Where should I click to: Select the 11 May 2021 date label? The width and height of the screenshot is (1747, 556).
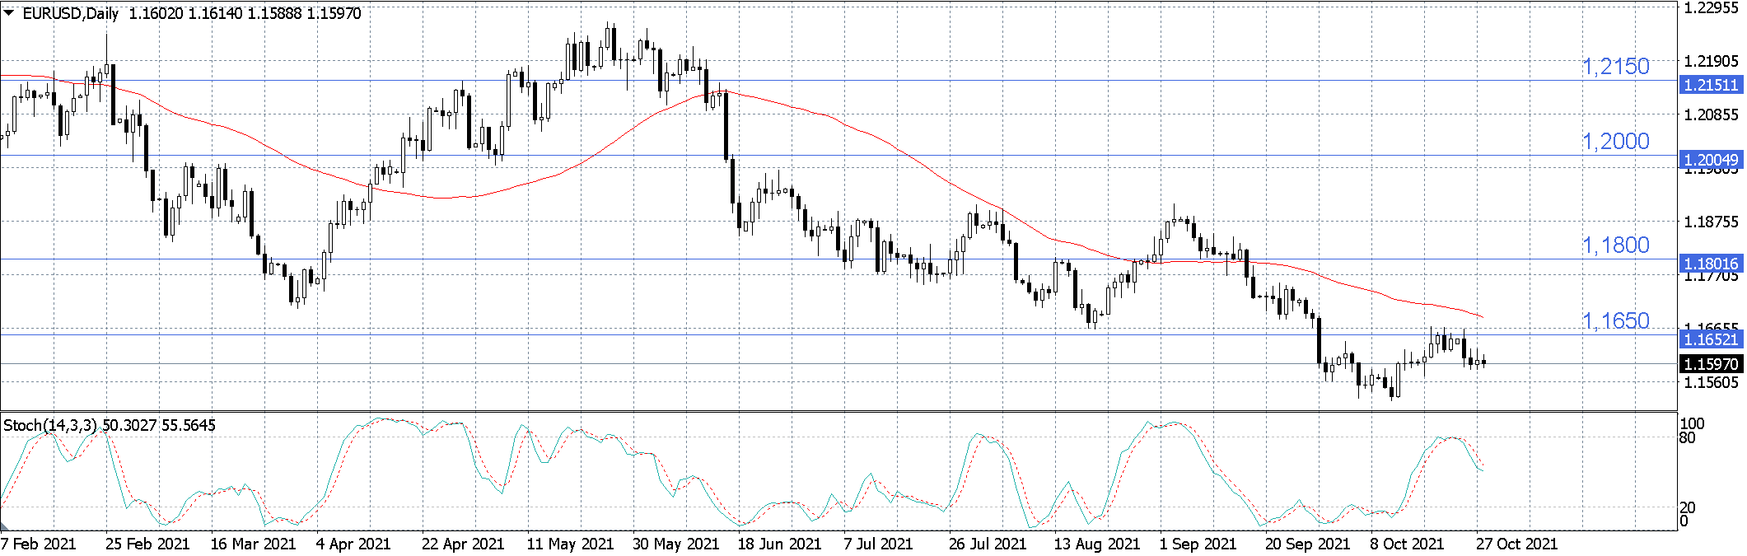point(570,544)
